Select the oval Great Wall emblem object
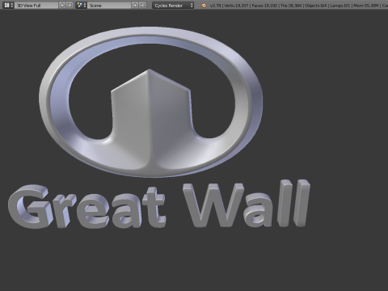This screenshot has height=291, width=388. (x=151, y=102)
